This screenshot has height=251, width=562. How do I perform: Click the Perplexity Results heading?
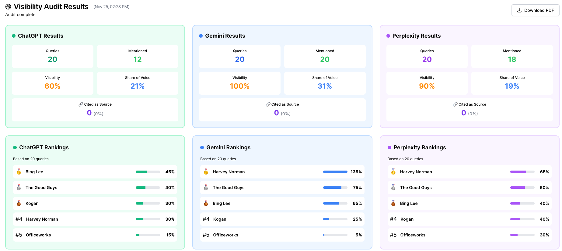pyautogui.click(x=417, y=36)
